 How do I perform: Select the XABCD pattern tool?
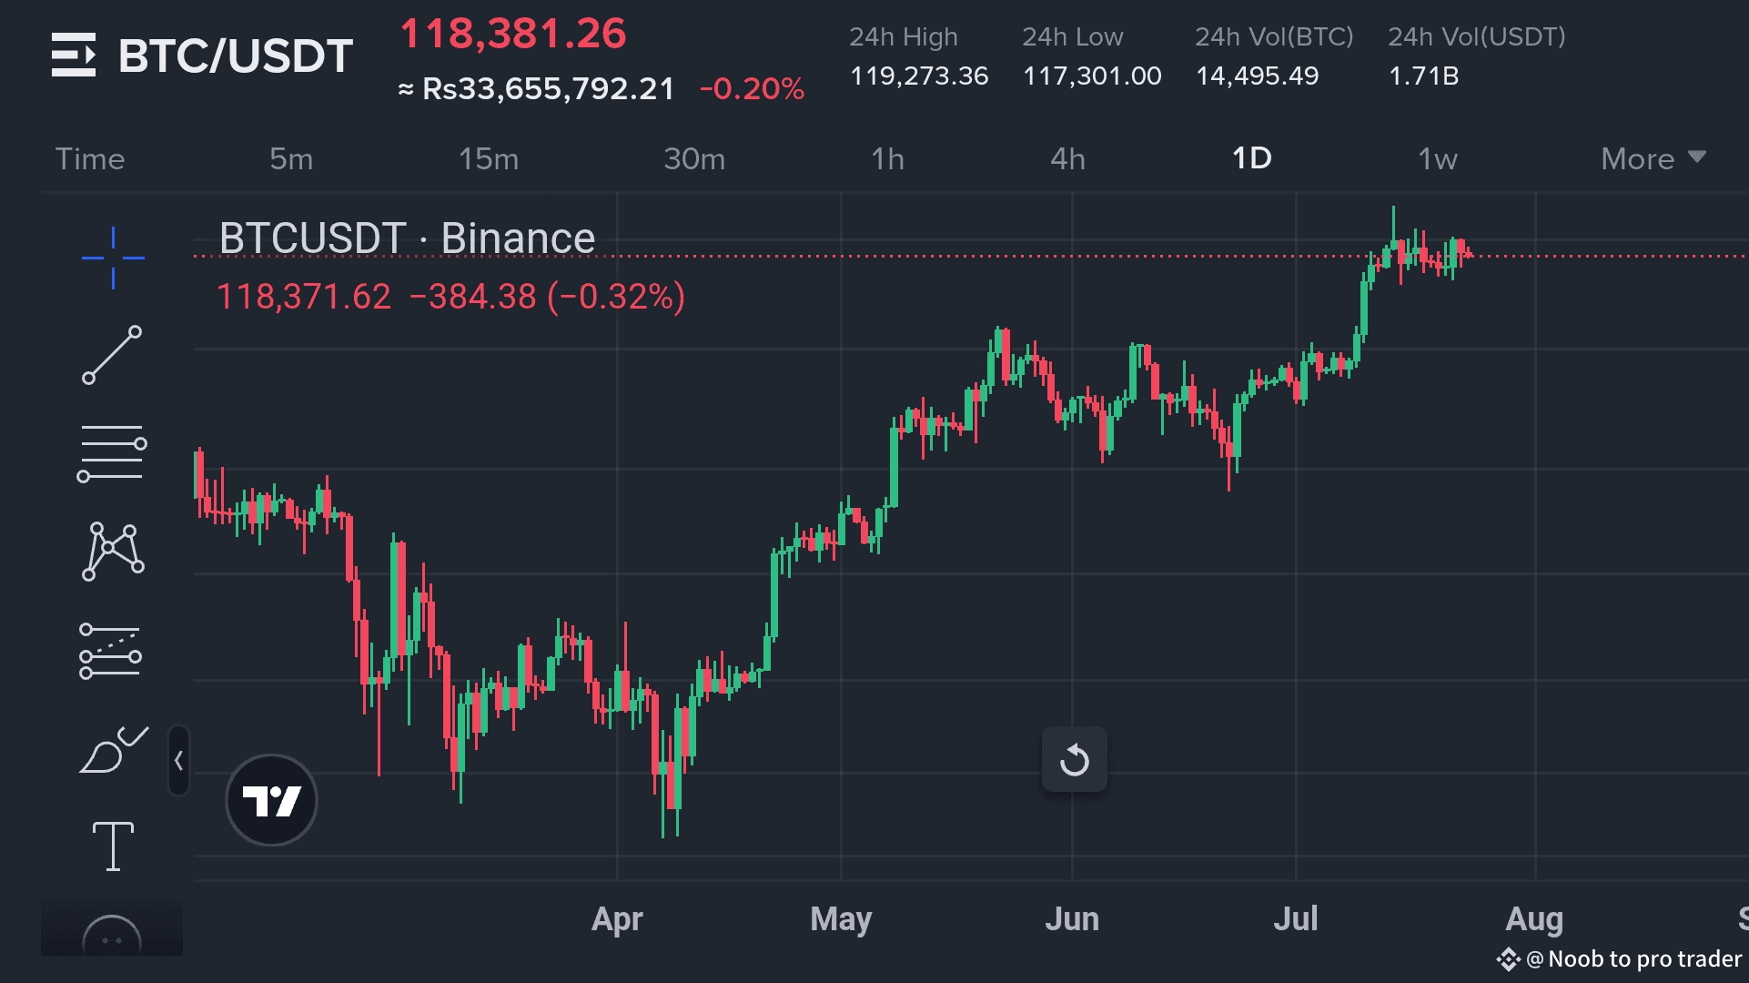(x=113, y=551)
